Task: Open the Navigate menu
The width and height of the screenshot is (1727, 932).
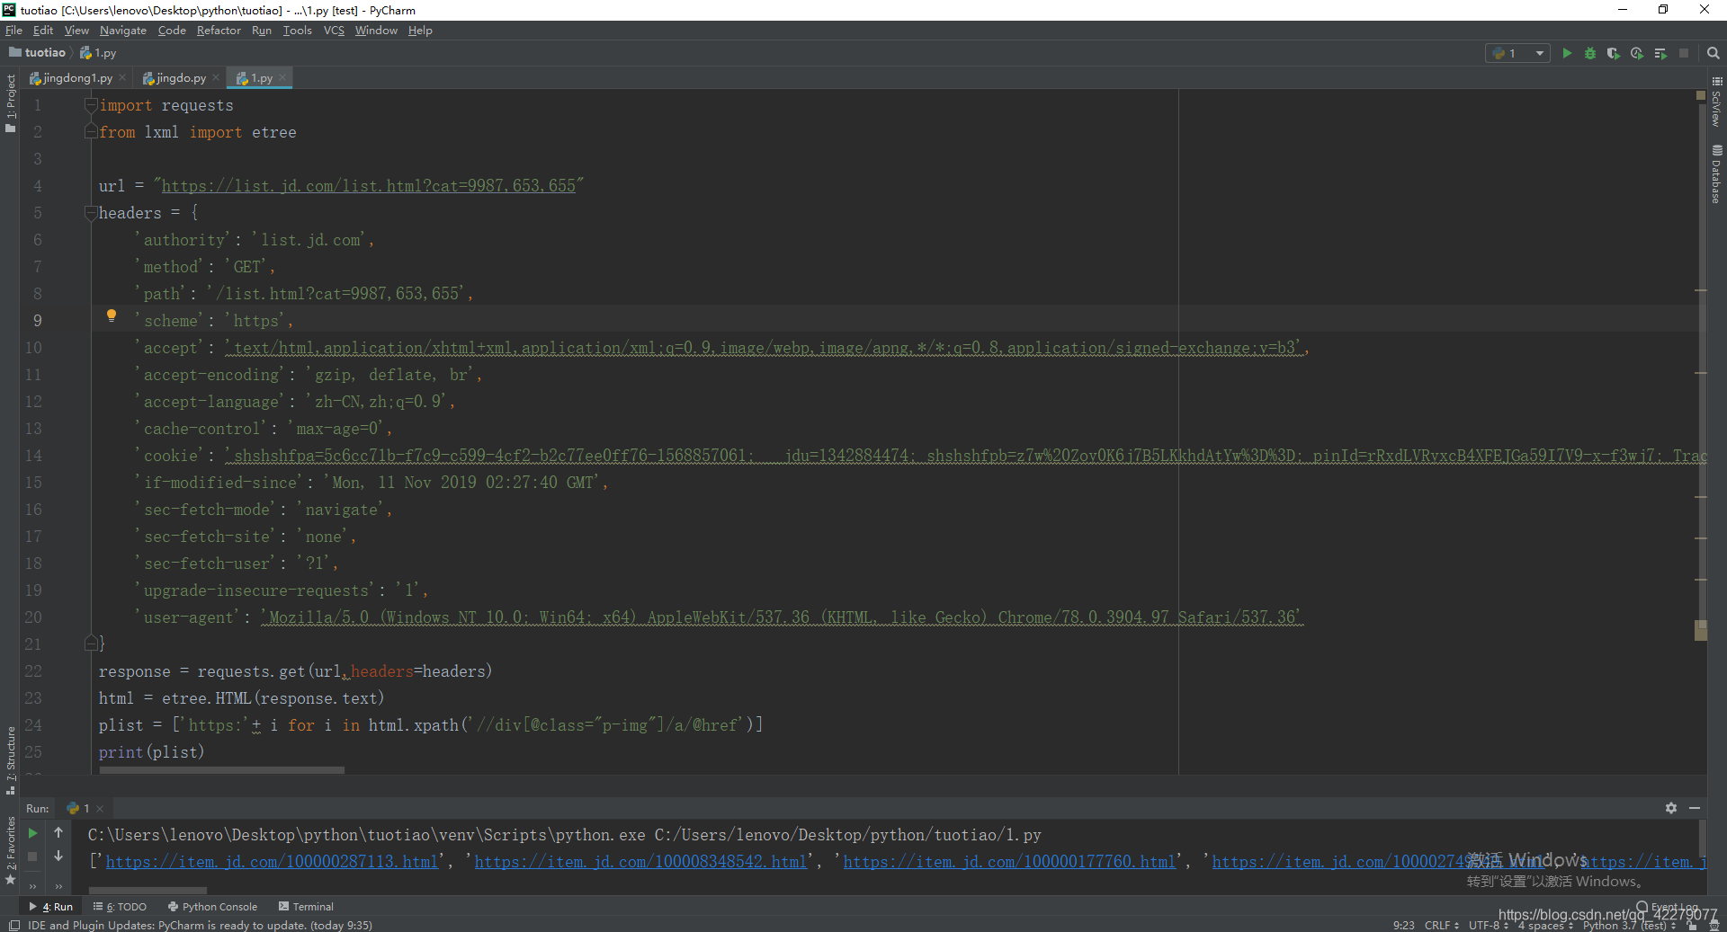Action: (x=123, y=31)
